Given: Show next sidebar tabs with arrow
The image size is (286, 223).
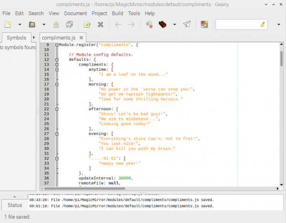Looking at the screenshot, I should pos(34,38).
